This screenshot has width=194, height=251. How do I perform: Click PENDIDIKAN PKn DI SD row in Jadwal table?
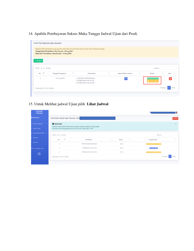pyautogui.click(x=114, y=152)
